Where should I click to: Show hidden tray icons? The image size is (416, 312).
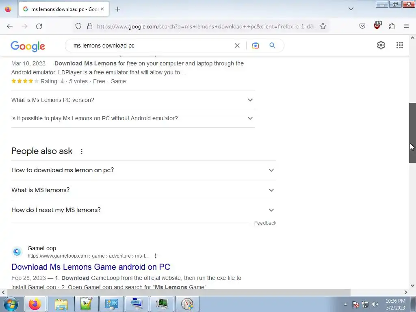[345, 304]
